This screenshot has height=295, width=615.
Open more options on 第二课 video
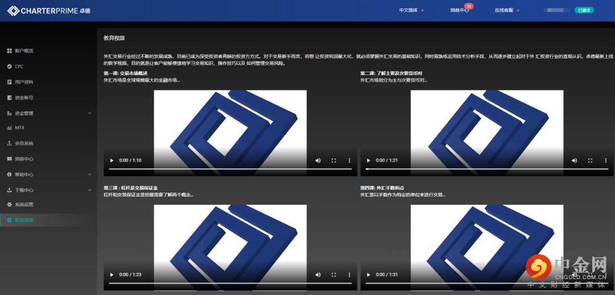pyautogui.click(x=606, y=160)
